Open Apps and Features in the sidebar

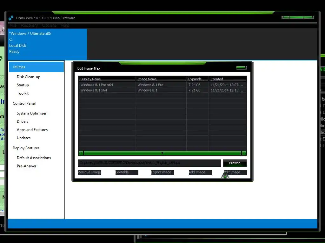coord(32,130)
